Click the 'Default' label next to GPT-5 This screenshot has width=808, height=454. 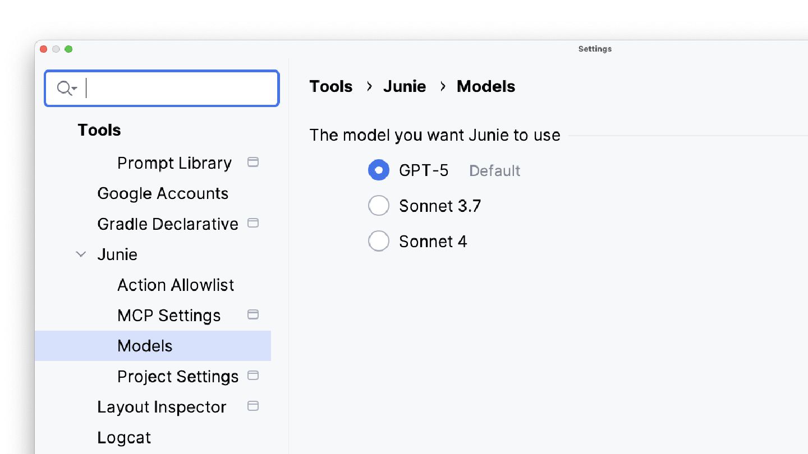pyautogui.click(x=495, y=170)
